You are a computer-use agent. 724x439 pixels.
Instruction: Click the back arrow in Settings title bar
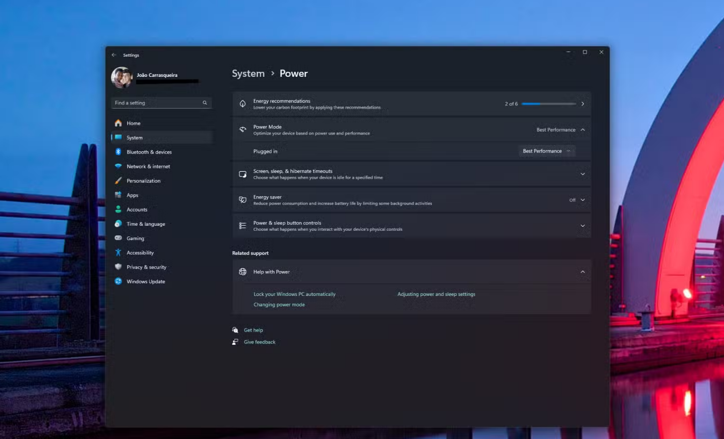point(114,55)
